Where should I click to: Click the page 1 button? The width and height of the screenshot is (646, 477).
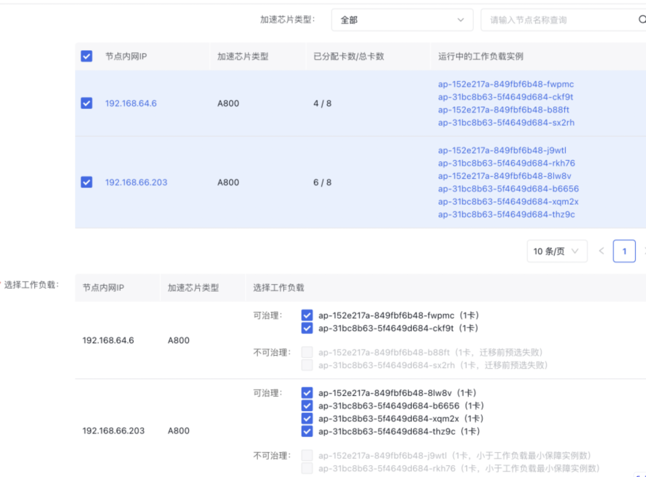point(624,251)
